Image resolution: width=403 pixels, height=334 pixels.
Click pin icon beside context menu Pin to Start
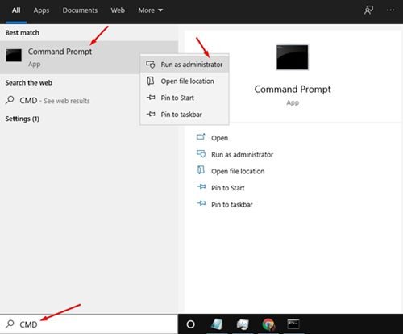click(x=151, y=98)
